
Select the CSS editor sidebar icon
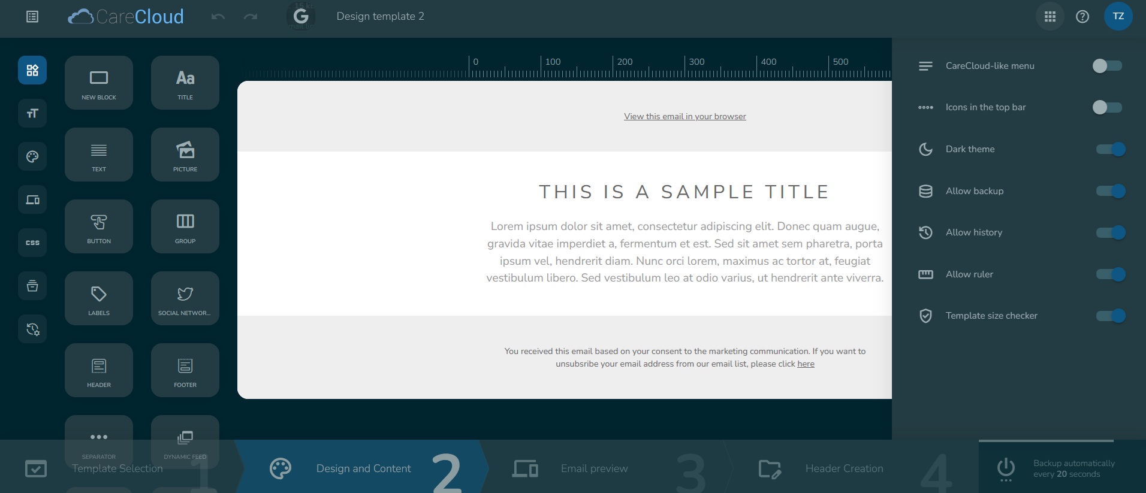[32, 243]
